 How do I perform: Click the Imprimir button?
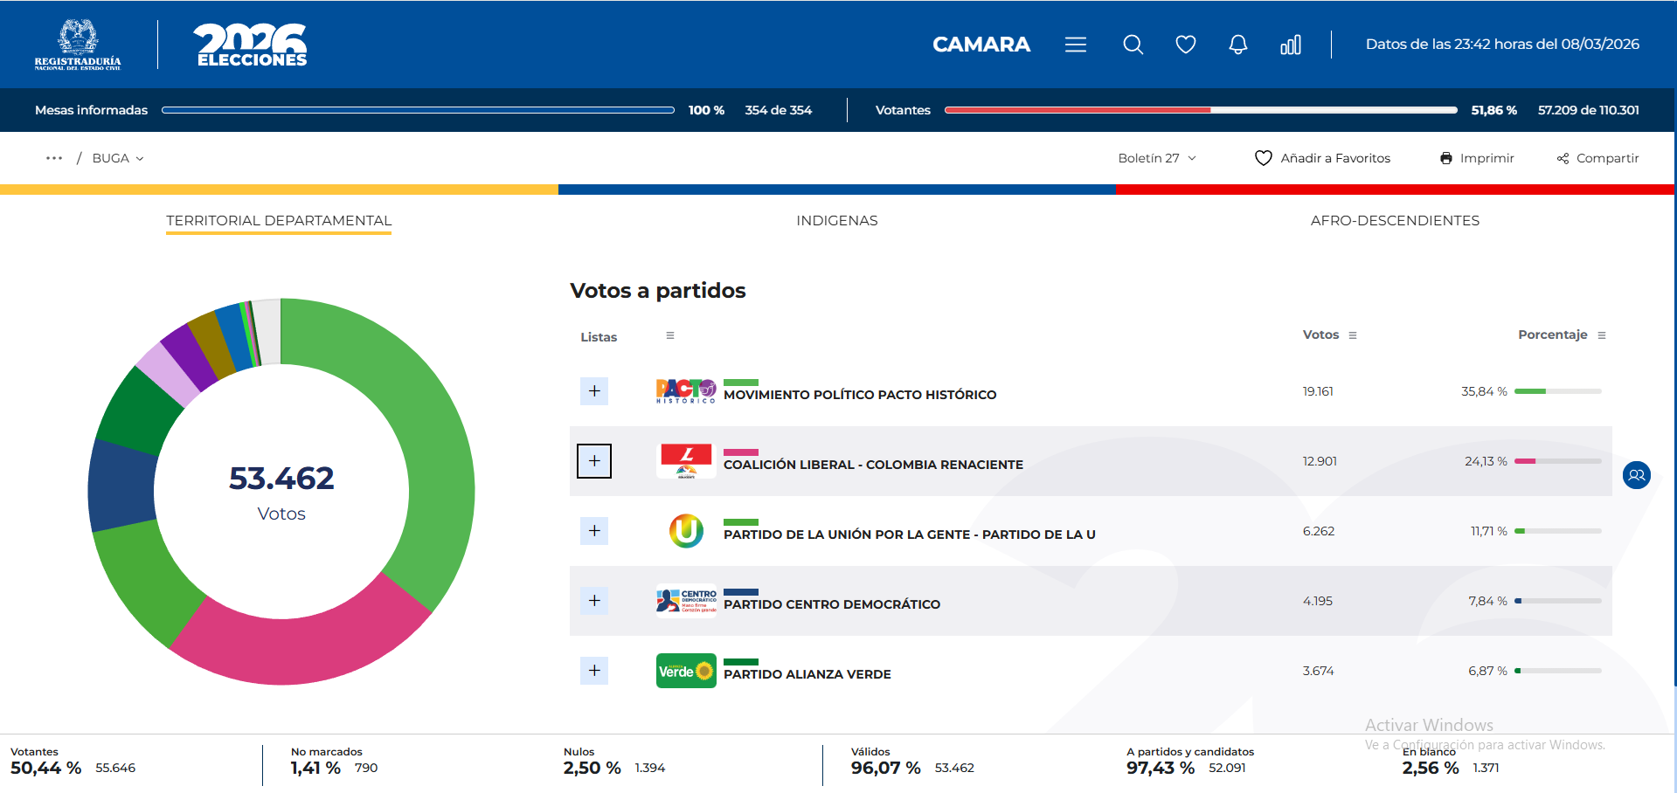pos(1477,158)
